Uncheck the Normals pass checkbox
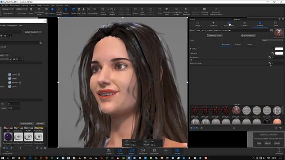The width and height of the screenshot is (285, 160). (10, 82)
